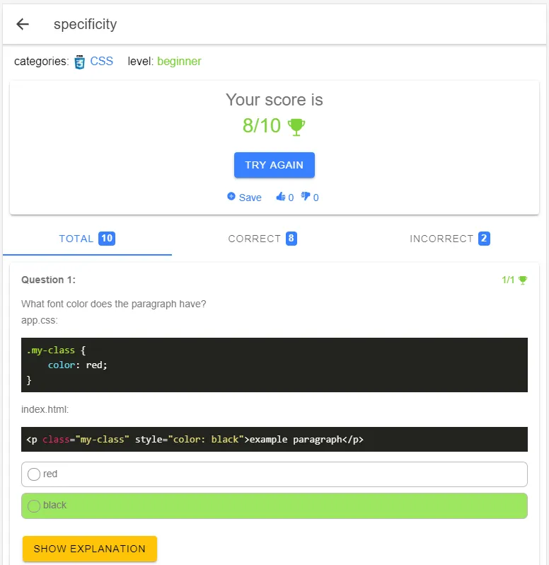Screen dimensions: 549x565
Task: Click the Your score is heading
Action: point(274,100)
